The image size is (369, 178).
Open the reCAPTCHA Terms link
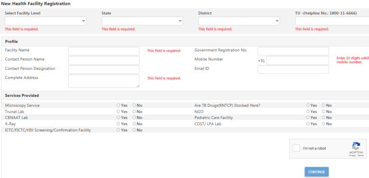click(361, 155)
